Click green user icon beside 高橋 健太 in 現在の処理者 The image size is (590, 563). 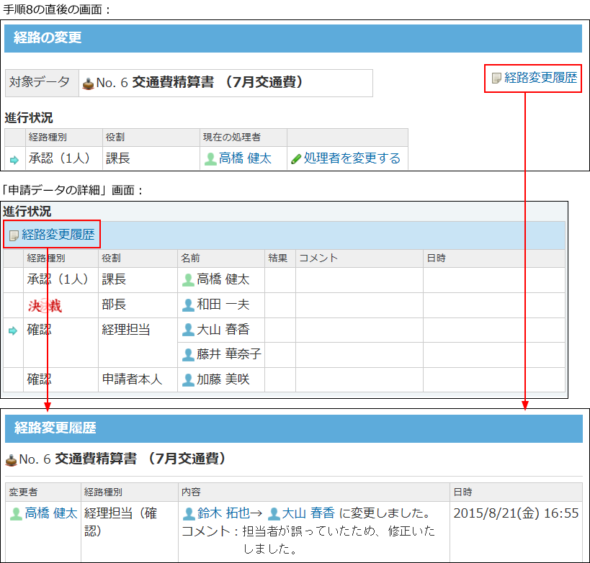click(210, 158)
